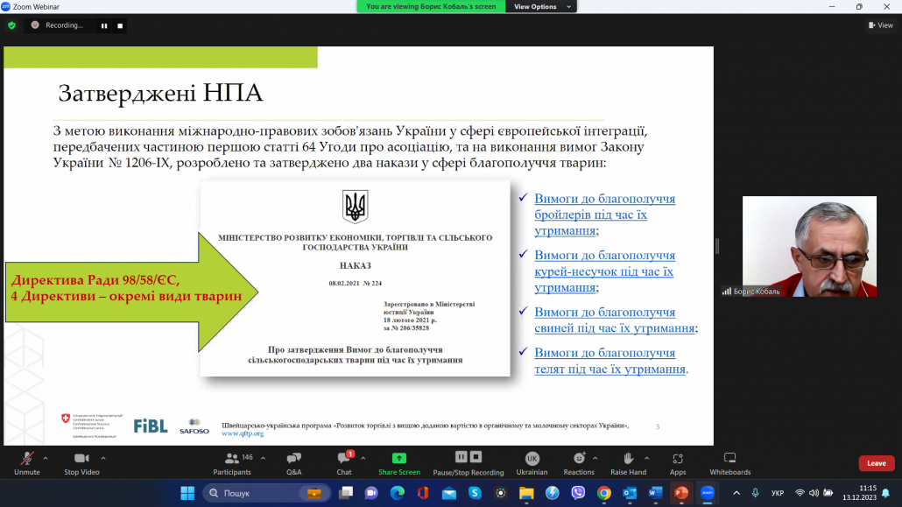This screenshot has height=507, width=902.
Task: Open the View layout menu
Action: (x=881, y=25)
